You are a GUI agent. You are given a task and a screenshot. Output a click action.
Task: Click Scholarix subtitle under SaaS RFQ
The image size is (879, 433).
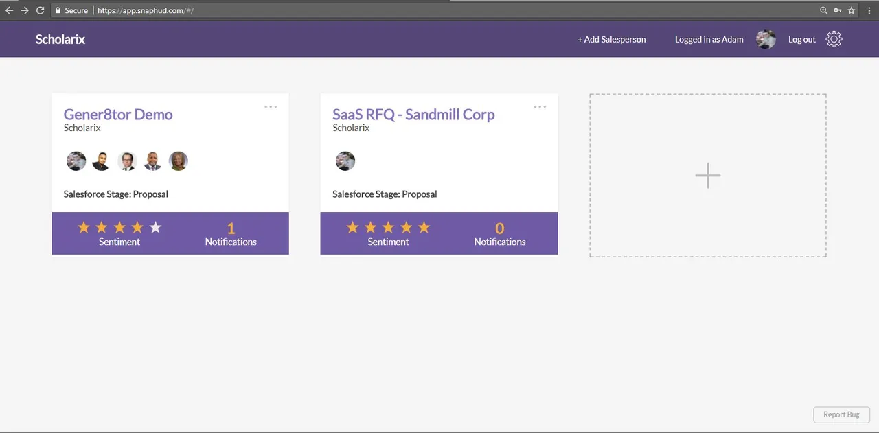click(x=351, y=128)
